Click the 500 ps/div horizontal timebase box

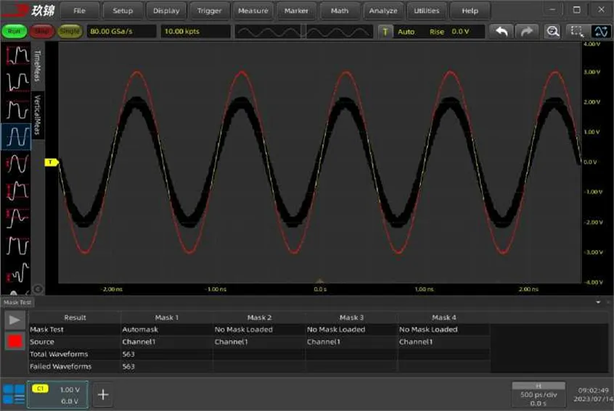tap(538, 394)
